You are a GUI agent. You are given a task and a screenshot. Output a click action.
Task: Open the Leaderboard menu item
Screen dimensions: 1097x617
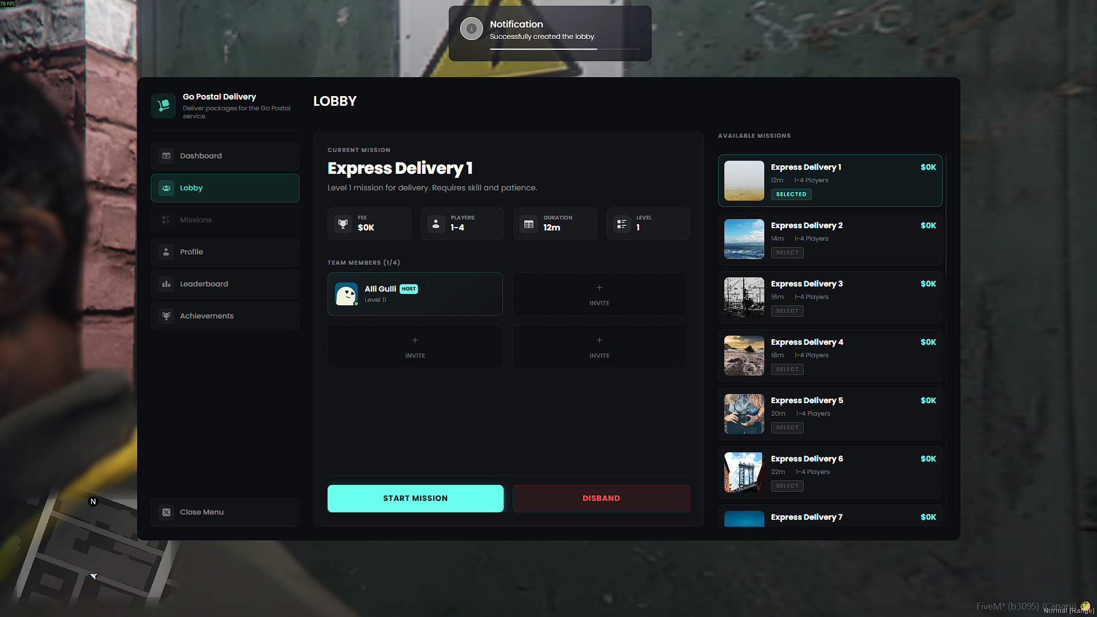click(225, 284)
